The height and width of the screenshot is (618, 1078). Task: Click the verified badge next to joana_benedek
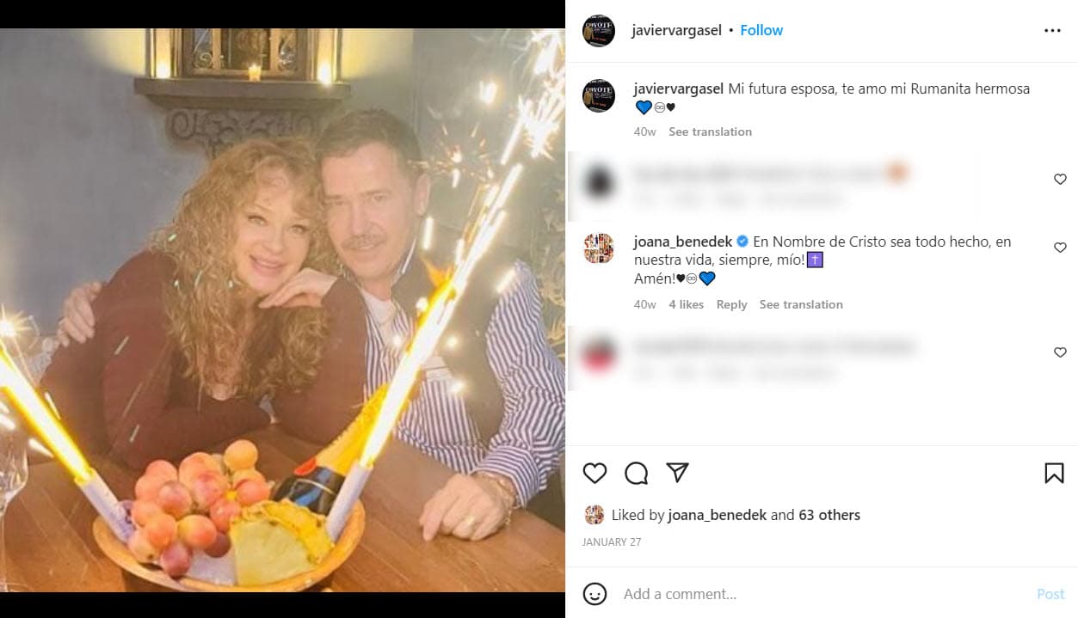[742, 242]
